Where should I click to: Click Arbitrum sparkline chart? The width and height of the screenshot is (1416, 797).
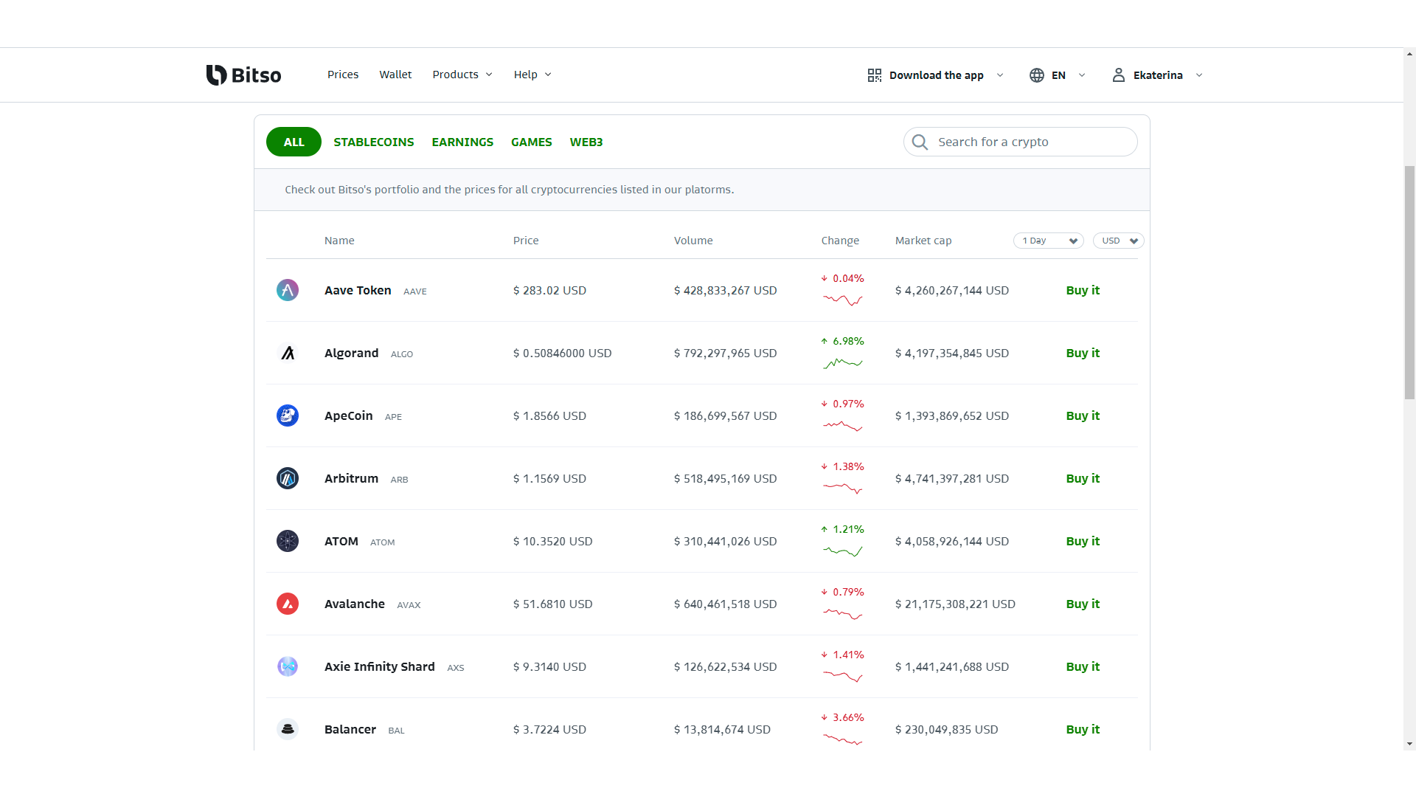[x=843, y=488]
